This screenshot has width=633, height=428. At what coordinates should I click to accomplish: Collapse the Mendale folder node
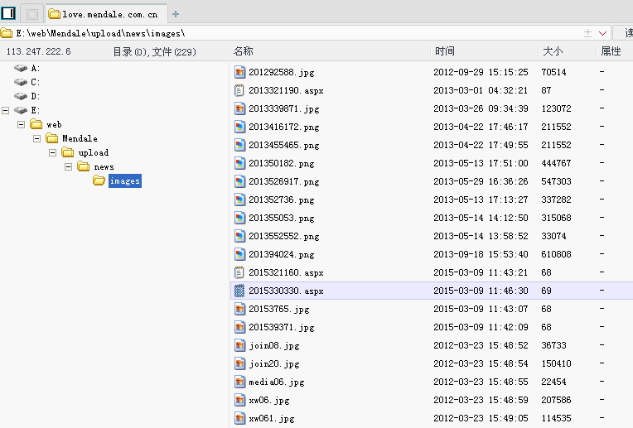(36, 138)
